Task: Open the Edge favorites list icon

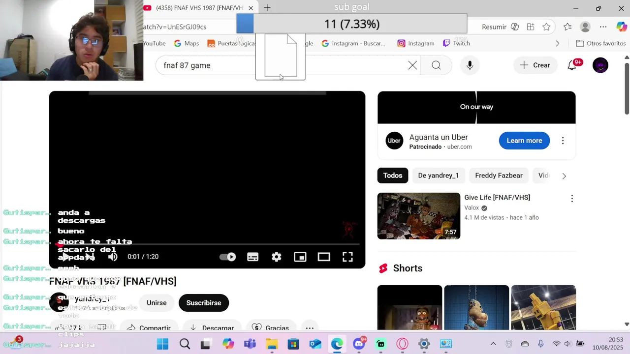Action: coord(567,27)
